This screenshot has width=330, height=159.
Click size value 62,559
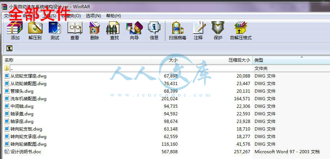171,137
